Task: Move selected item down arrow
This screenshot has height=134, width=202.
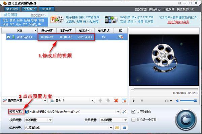Action: [108, 100]
